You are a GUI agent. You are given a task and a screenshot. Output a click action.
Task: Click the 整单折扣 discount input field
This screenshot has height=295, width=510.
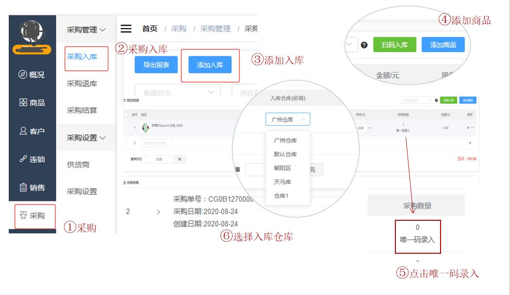click(x=159, y=159)
